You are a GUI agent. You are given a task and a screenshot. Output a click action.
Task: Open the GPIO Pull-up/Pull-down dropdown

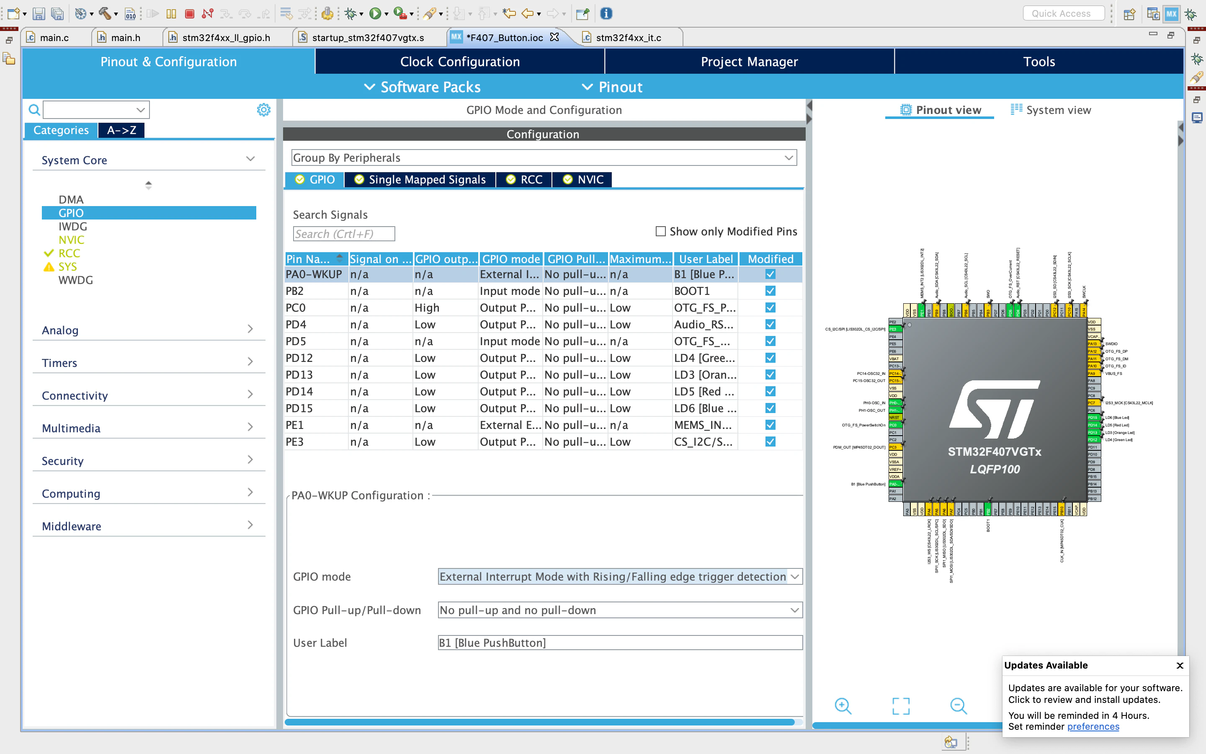click(x=620, y=610)
